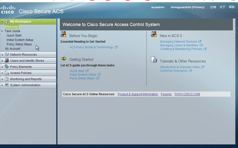Collapse the My Workspace section arrow
The height and width of the screenshot is (148, 238).
click(x=2, y=22)
